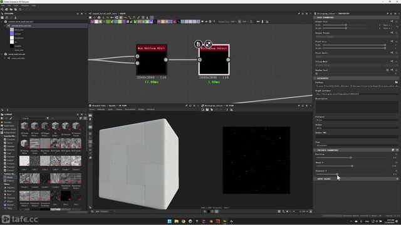Select the Noises category in Library
Image resolution: width=401 pixels, height=225 pixels.
[x=10, y=177]
